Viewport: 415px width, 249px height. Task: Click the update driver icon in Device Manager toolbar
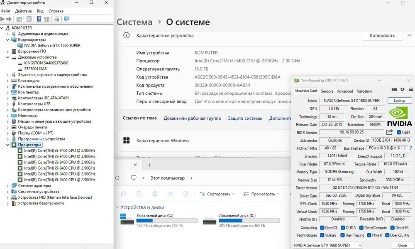[x=56, y=19]
